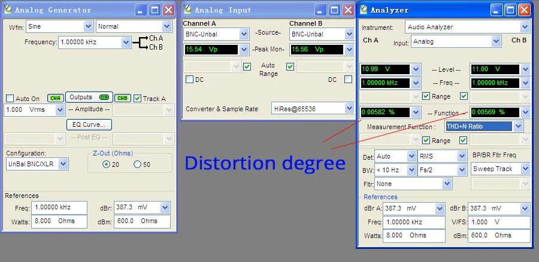Screen dimensions: 539x262
Task: Edit the V/FS 1.000 V field
Action: [x=499, y=222]
